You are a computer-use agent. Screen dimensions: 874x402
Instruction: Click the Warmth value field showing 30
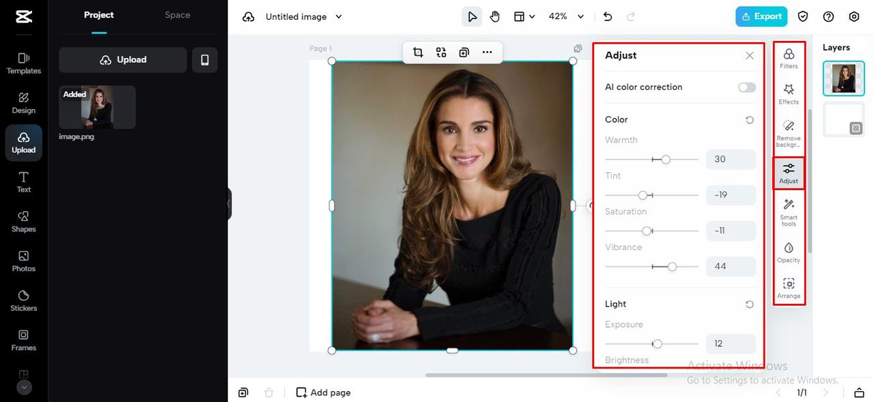[731, 159]
